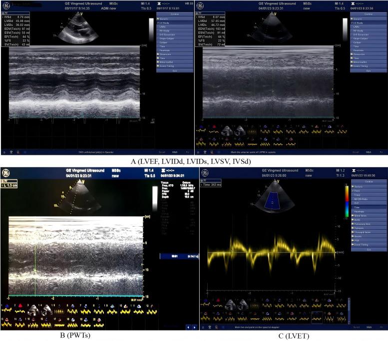Select the echo image thumbnail in the top-right clipboard

[x=228, y=130]
